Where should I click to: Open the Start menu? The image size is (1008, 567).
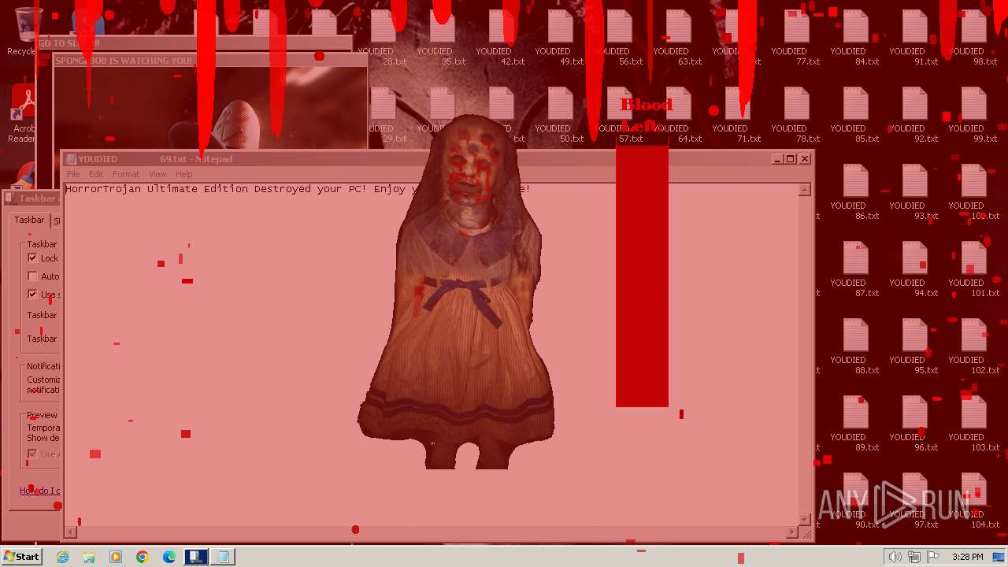[21, 557]
